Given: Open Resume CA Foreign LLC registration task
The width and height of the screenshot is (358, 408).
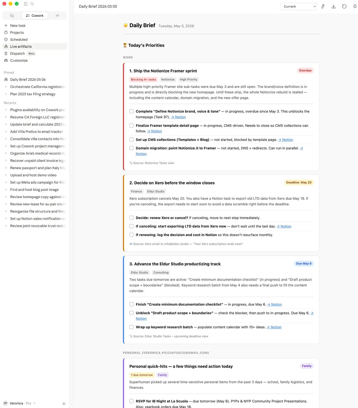Looking at the screenshot, I should pos(35,117).
